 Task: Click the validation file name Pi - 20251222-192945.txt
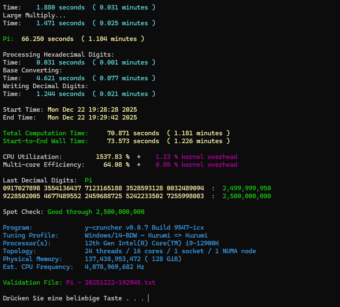(x=110, y=283)
